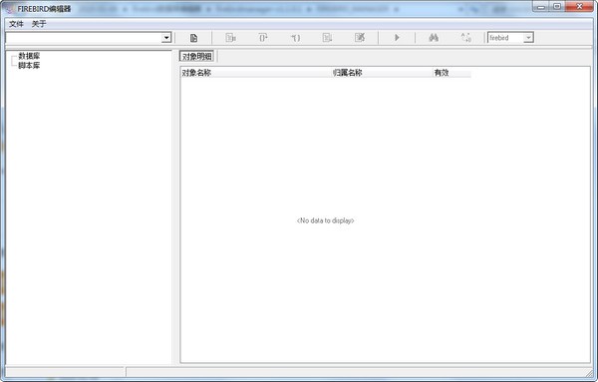The height and width of the screenshot is (382, 598).
Task: Click the disabled list-with-bars icon after new document
Action: pyautogui.click(x=231, y=38)
